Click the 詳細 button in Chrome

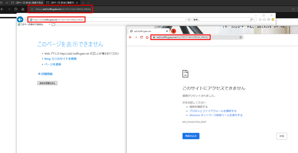282,136
